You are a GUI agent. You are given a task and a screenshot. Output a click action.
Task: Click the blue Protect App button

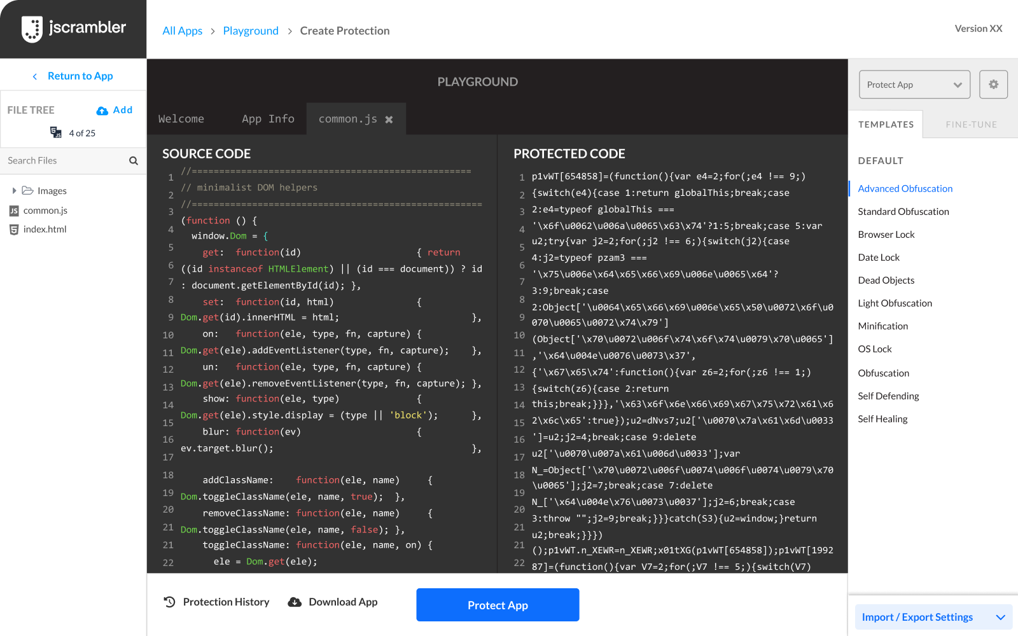(498, 605)
